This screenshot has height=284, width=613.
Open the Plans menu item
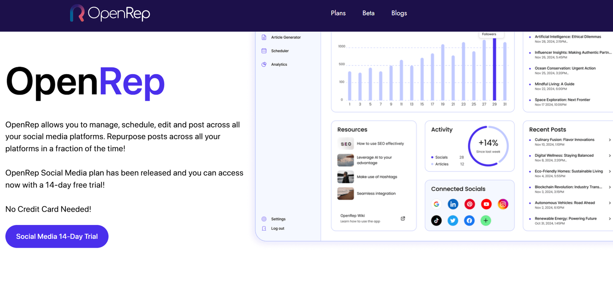[x=338, y=13]
